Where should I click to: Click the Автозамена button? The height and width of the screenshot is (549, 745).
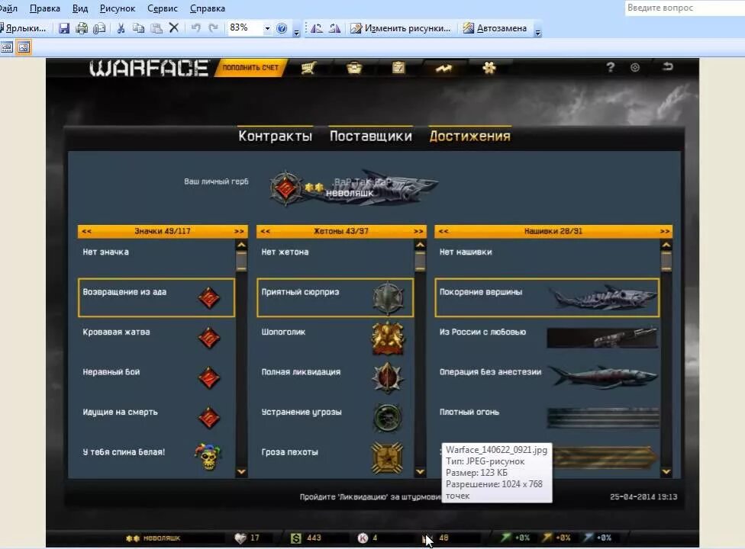[495, 28]
